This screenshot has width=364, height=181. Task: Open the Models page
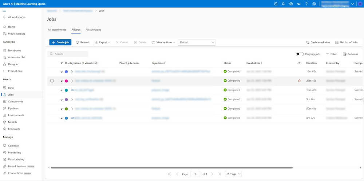[x=10, y=122]
